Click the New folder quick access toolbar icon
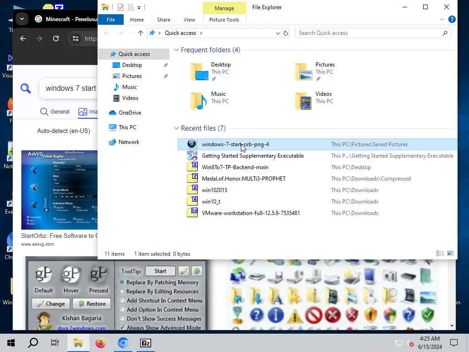 pos(131,7)
